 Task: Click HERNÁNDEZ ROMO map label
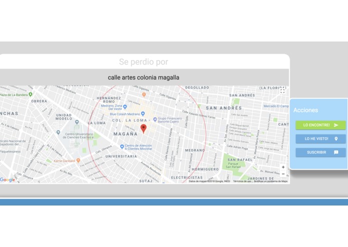(109, 99)
